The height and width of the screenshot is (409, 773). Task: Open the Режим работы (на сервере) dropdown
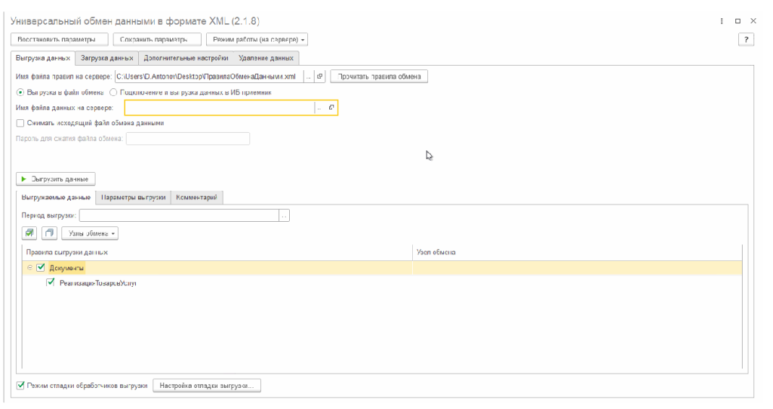click(x=257, y=39)
